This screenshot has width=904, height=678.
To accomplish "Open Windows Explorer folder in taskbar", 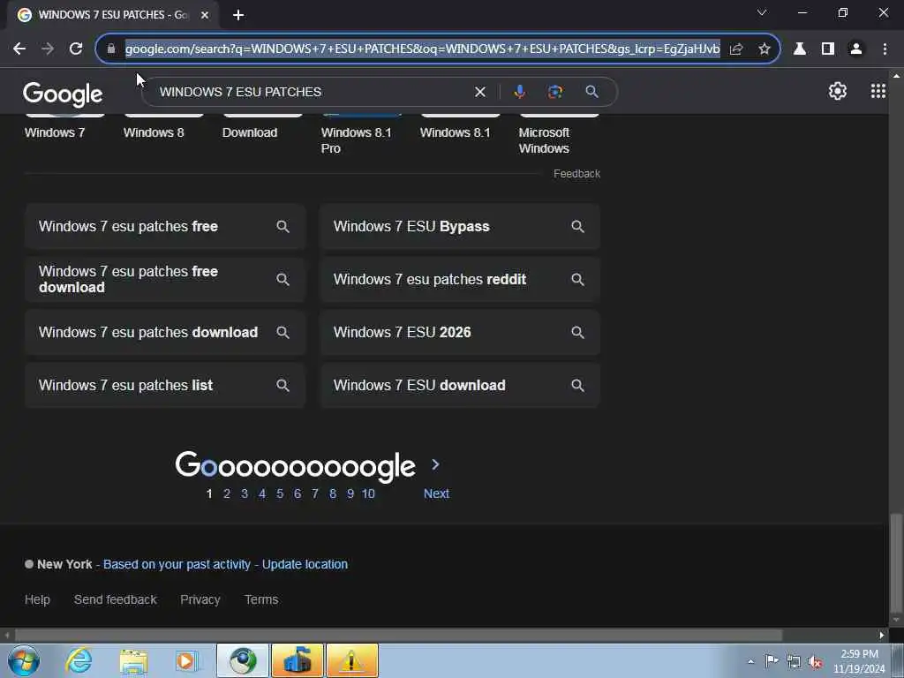I will pyautogui.click(x=133, y=661).
